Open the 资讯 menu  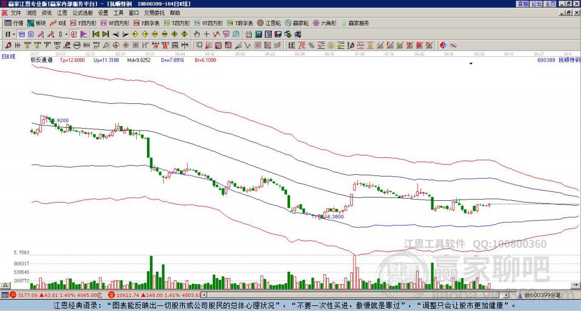click(x=47, y=13)
